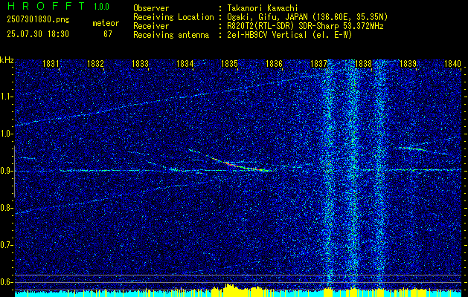This screenshot has height=297, width=468.
Task: Click the 1833 time marker
Action: pyautogui.click(x=140, y=63)
